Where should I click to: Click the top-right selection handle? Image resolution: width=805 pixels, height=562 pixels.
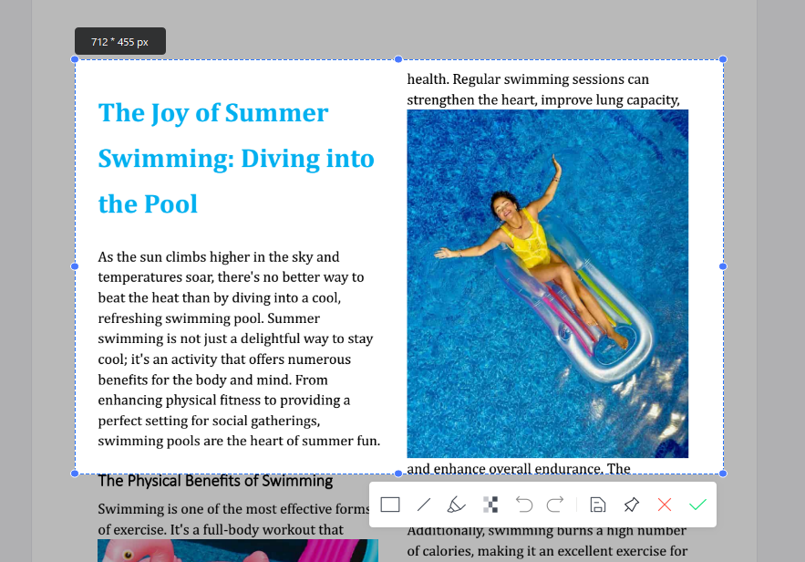[723, 59]
